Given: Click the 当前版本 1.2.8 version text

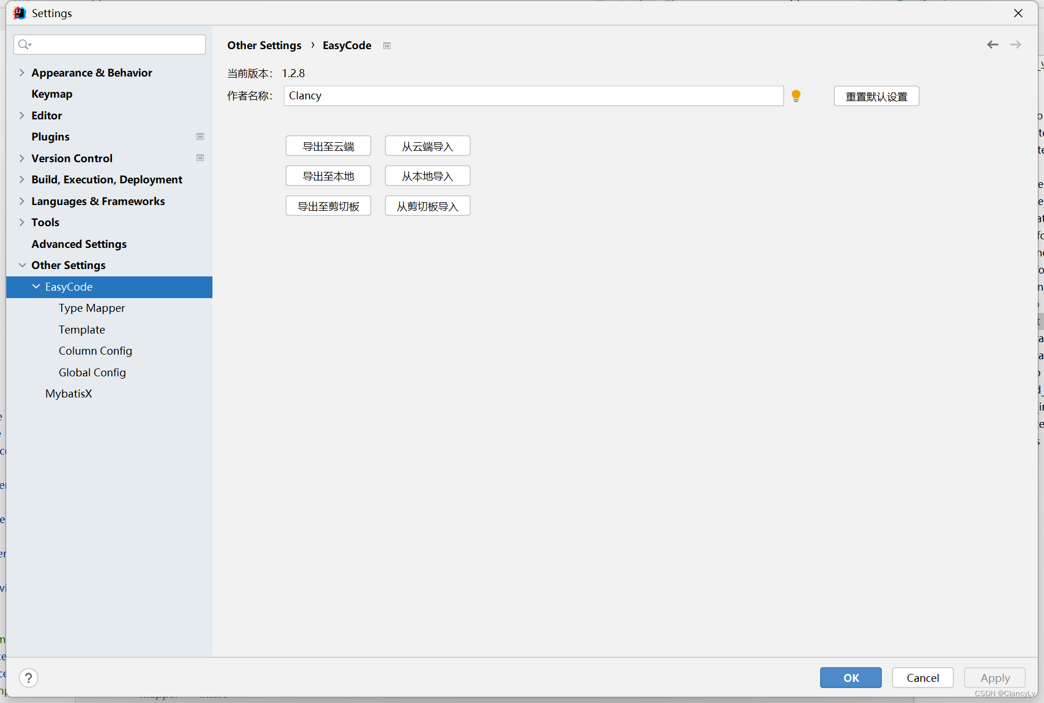Looking at the screenshot, I should click(x=266, y=73).
